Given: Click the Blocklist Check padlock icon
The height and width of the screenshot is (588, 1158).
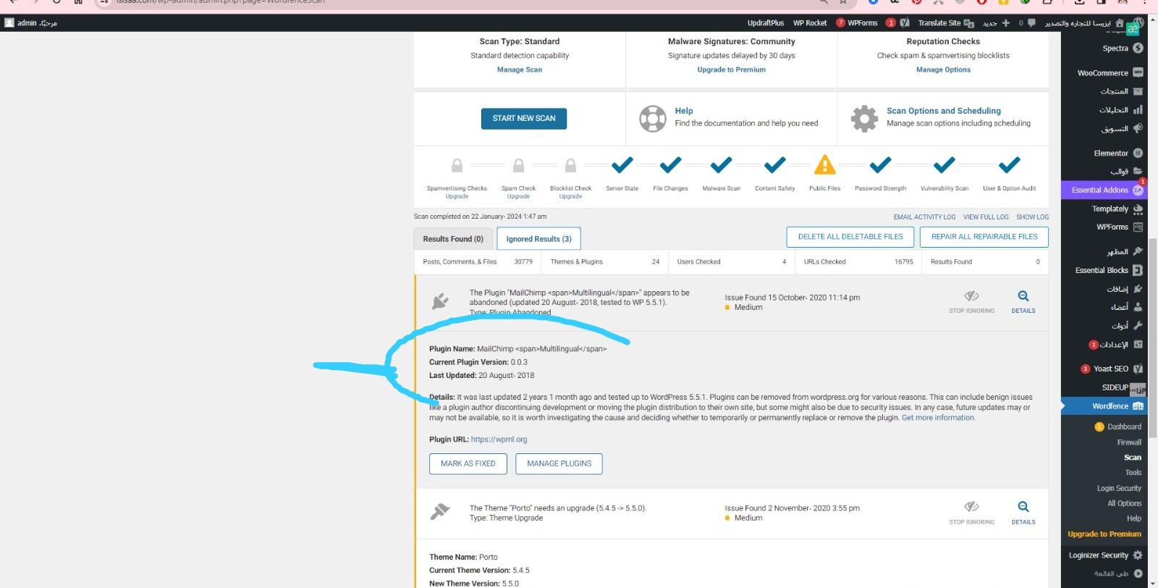Looking at the screenshot, I should coord(570,166).
